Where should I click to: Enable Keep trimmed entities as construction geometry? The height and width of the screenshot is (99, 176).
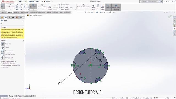(2, 62)
